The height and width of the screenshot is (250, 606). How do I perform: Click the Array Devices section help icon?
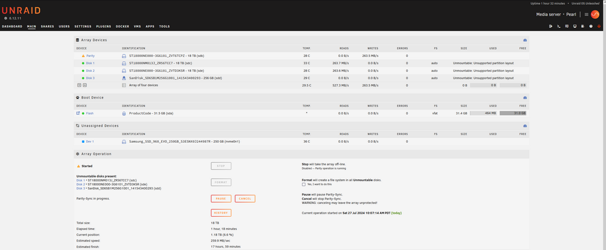(x=525, y=40)
